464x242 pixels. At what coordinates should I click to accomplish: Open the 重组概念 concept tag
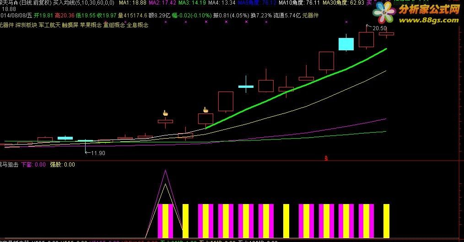(114, 25)
